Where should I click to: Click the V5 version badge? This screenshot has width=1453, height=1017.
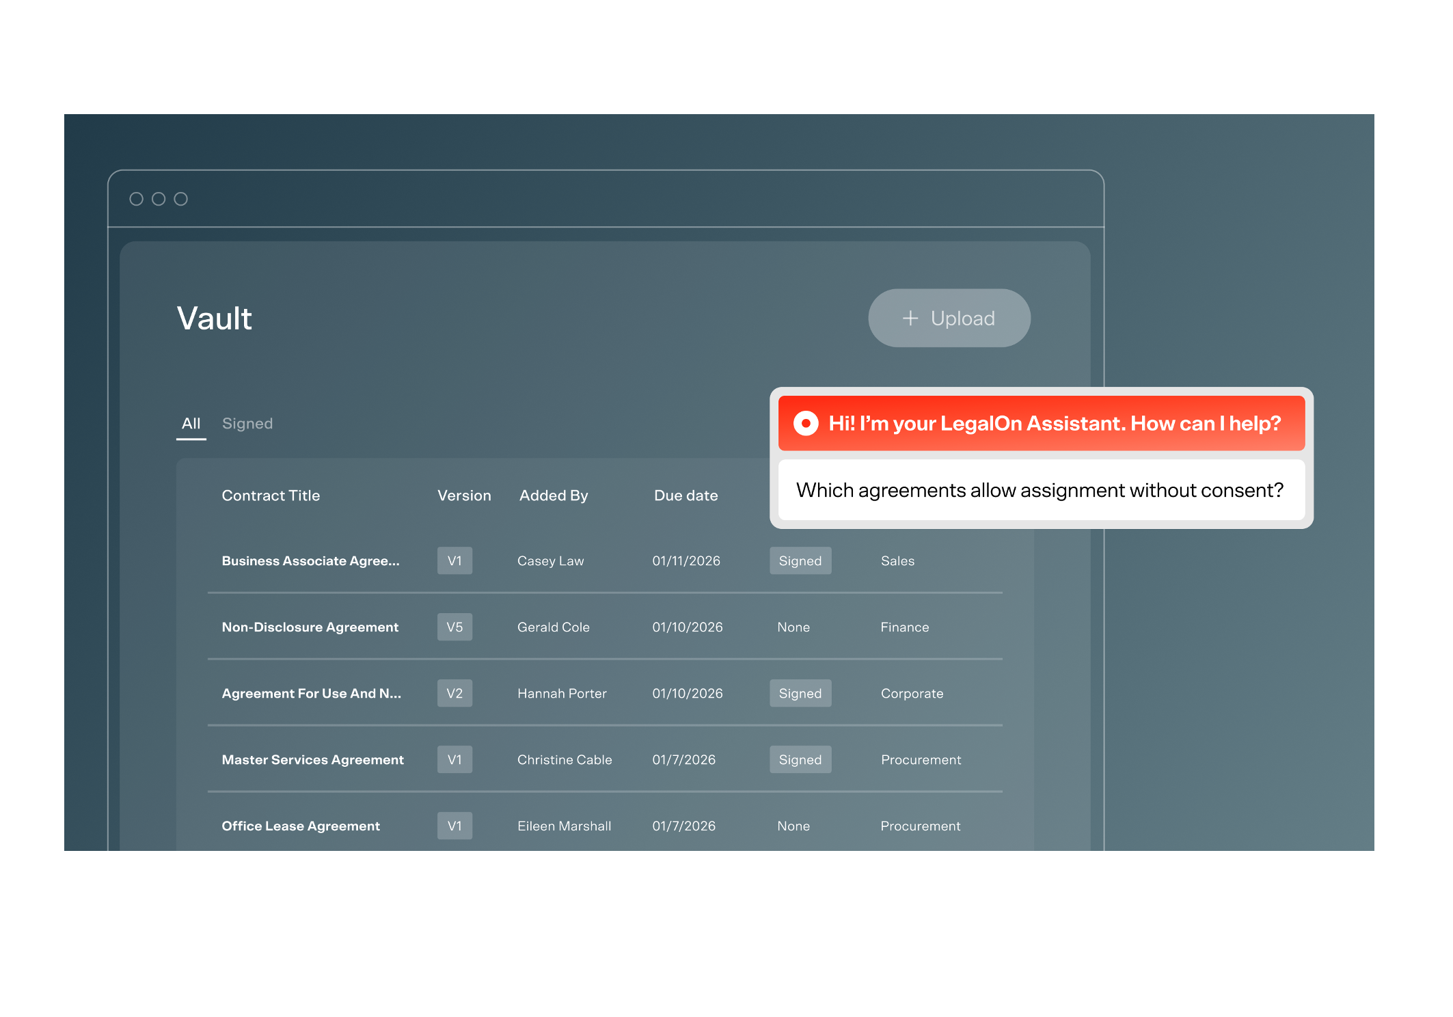[454, 627]
